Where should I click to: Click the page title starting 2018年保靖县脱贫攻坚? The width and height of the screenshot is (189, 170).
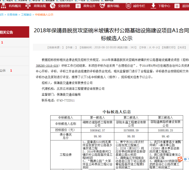tap(111, 34)
